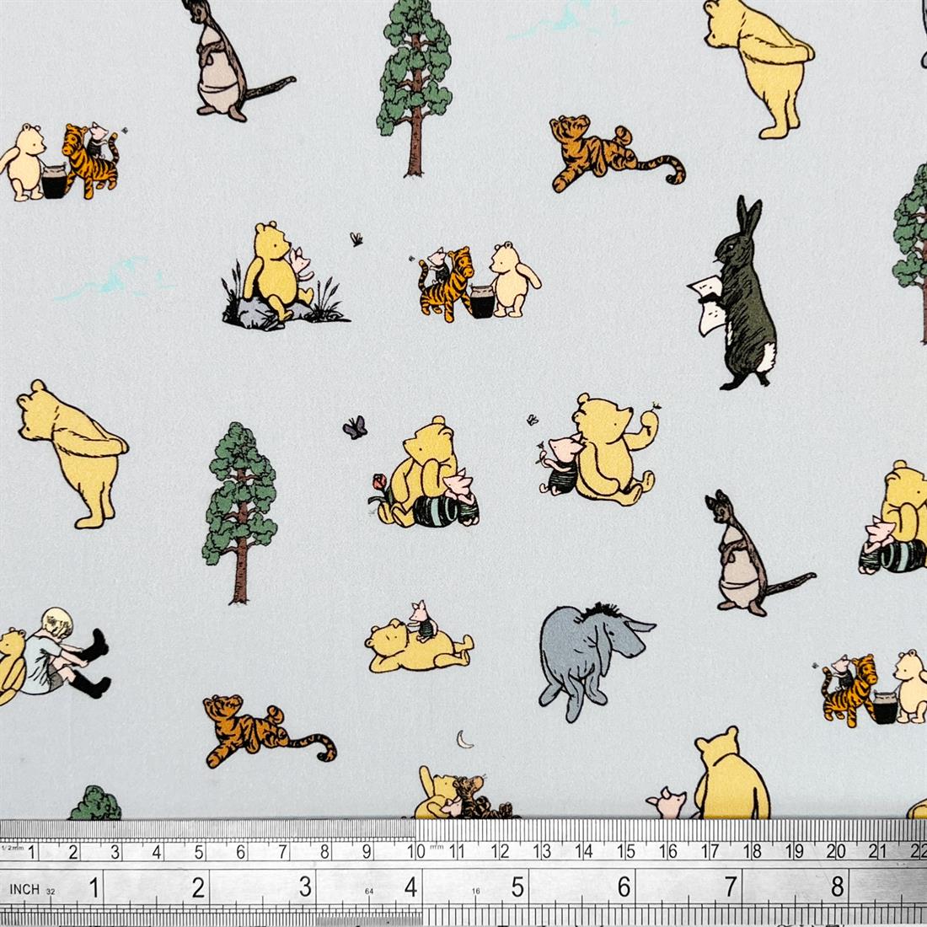Click the purple butterfly on the fabric
Viewport: 927px width, 927px height.
tap(355, 427)
